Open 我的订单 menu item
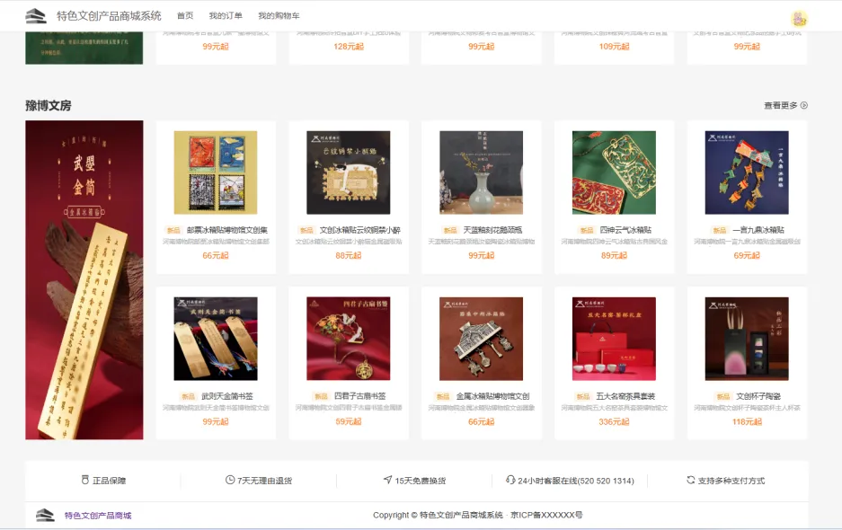 pyautogui.click(x=225, y=16)
